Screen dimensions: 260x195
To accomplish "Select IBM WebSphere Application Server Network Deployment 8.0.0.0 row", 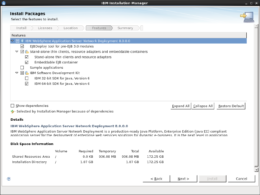I will (128, 41).
